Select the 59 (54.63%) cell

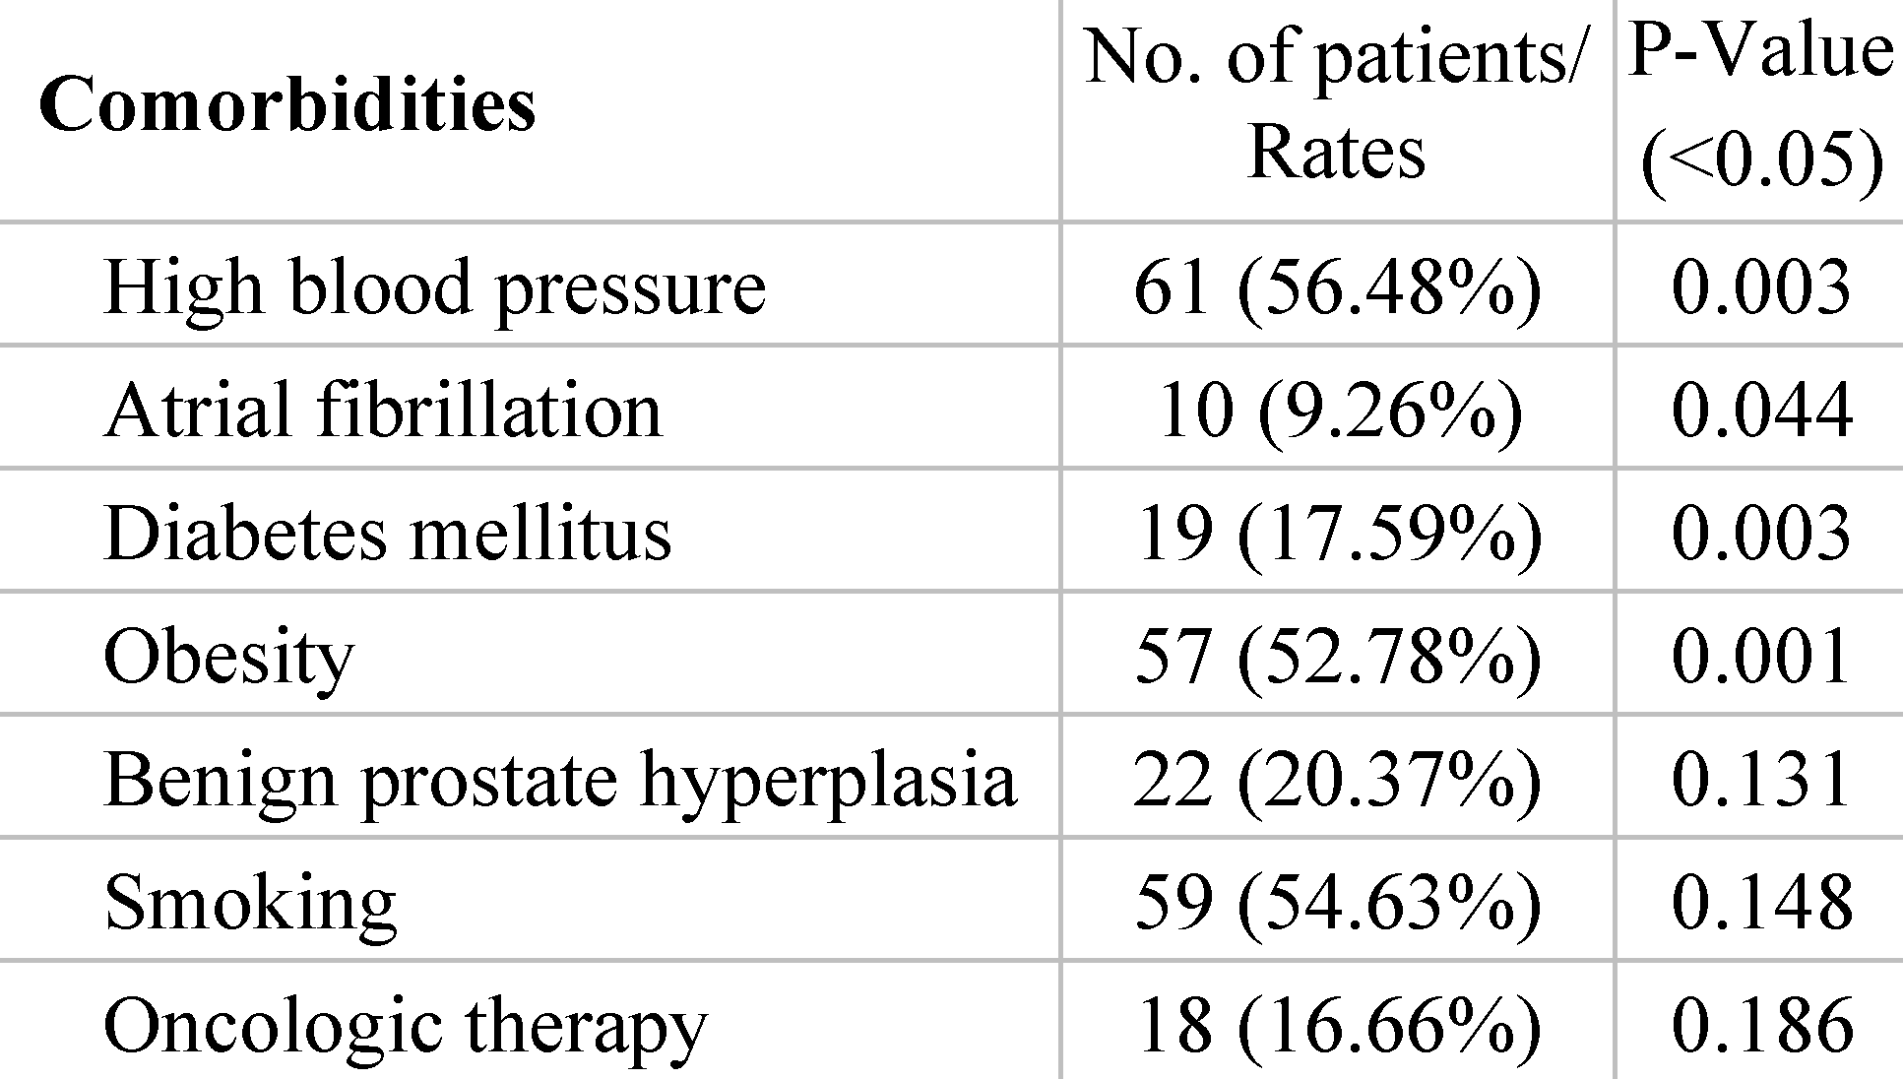1337,903
